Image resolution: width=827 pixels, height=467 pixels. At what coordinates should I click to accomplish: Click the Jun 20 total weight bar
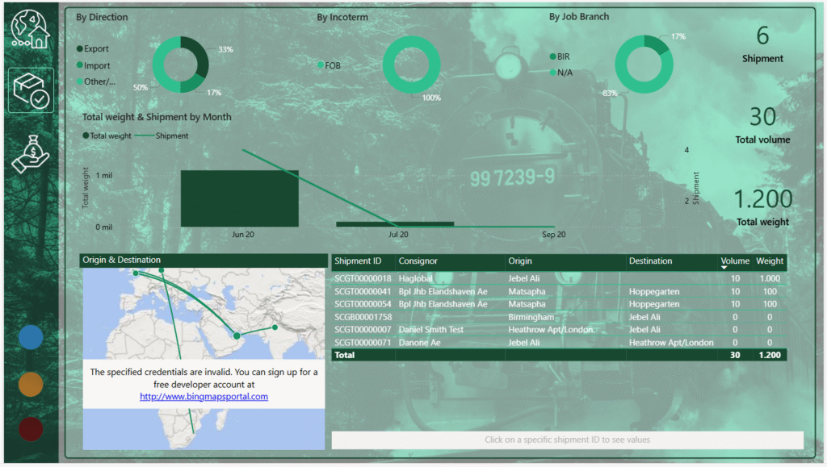tap(239, 198)
